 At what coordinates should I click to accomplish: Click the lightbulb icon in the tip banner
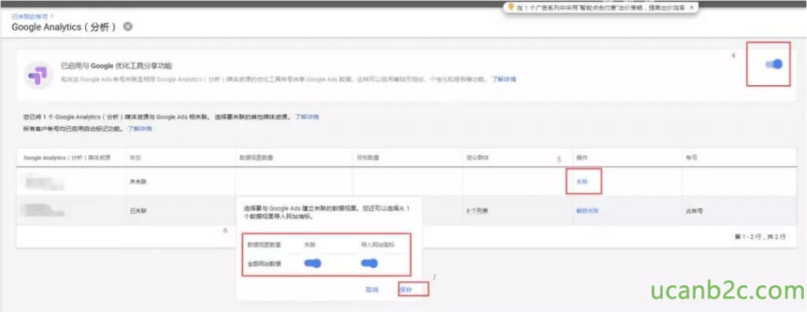[x=511, y=7]
